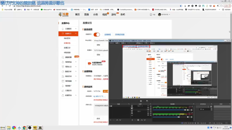
Task: Remove the selected scene with minus icon
Action: (x=113, y=120)
